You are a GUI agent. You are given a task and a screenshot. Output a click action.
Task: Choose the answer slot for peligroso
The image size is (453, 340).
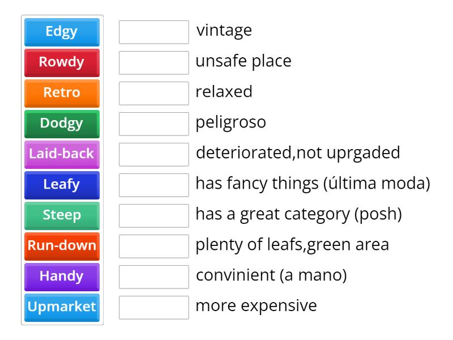point(153,124)
